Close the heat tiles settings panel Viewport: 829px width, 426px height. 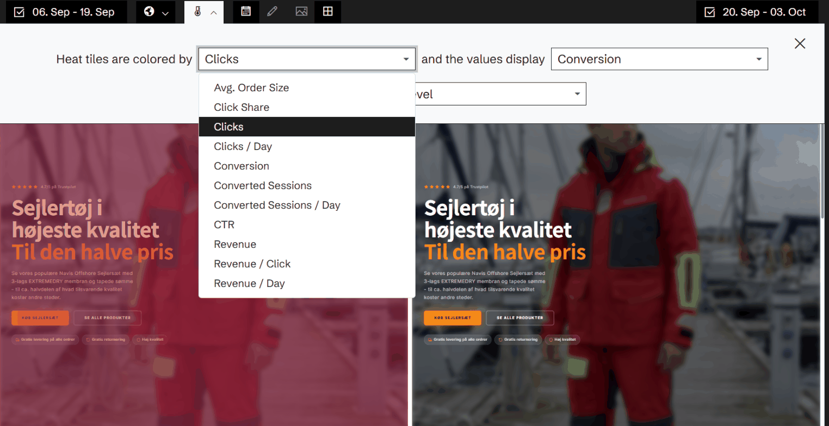(800, 43)
